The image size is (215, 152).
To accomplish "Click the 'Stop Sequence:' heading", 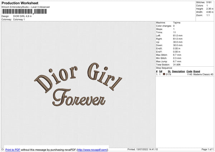I will click(164, 68).
